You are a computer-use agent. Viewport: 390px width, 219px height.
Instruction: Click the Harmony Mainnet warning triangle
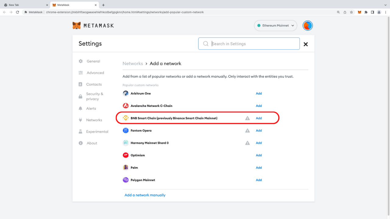tap(247, 143)
